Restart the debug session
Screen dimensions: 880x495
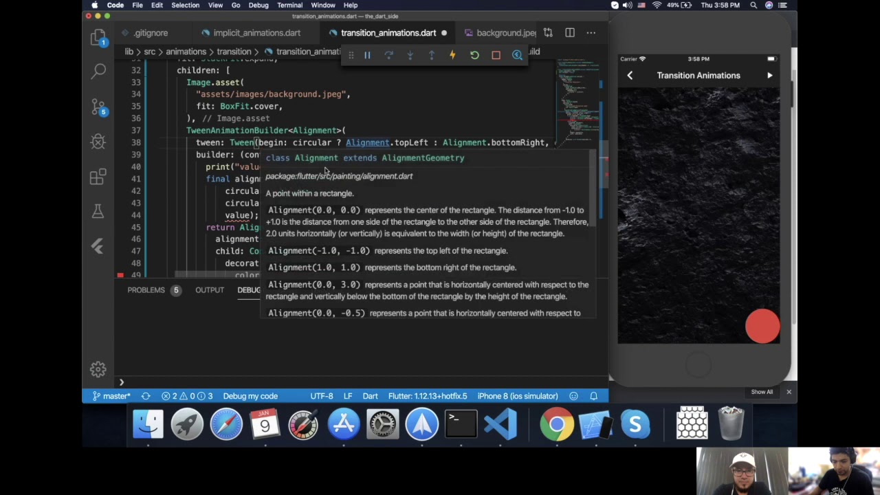click(474, 55)
